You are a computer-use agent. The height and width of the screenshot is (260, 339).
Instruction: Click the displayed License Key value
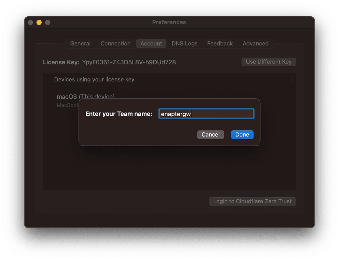[129, 62]
